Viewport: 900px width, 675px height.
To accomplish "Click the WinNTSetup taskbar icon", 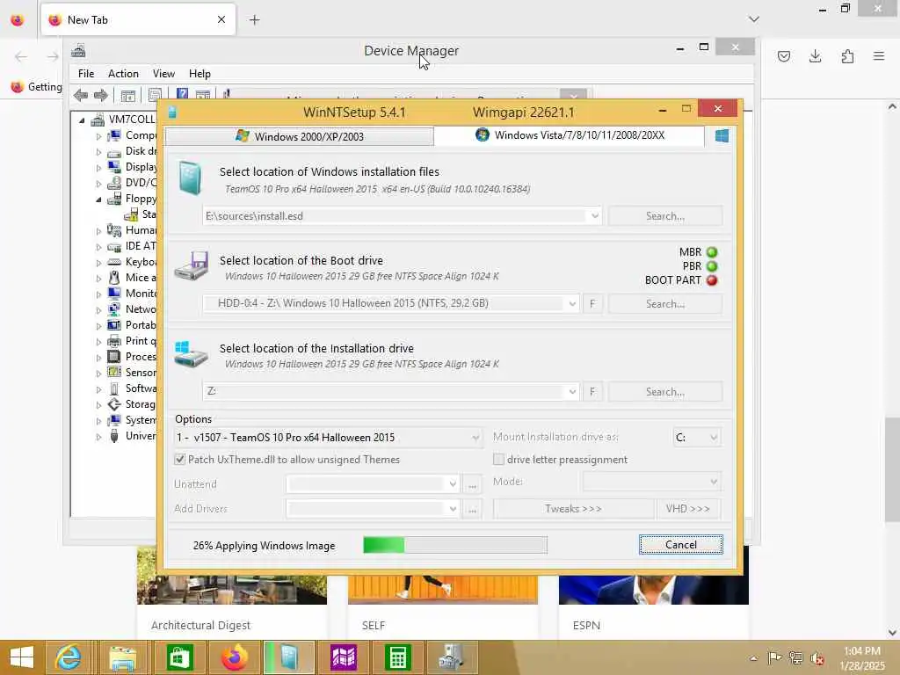I will pyautogui.click(x=289, y=657).
